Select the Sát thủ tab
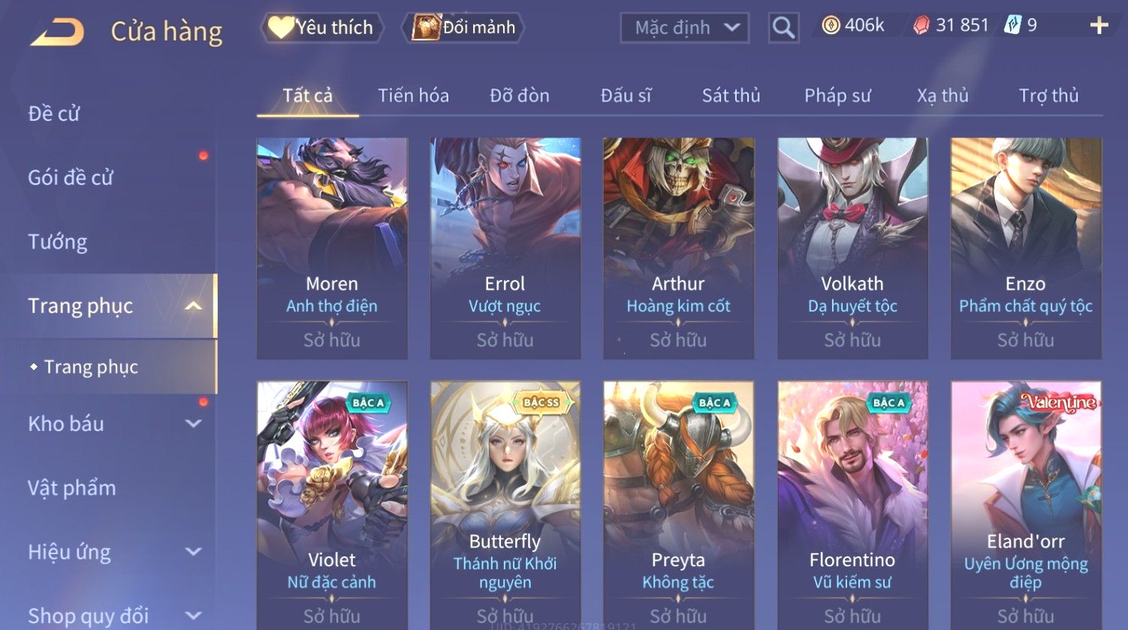The height and width of the screenshot is (630, 1128). 731,95
